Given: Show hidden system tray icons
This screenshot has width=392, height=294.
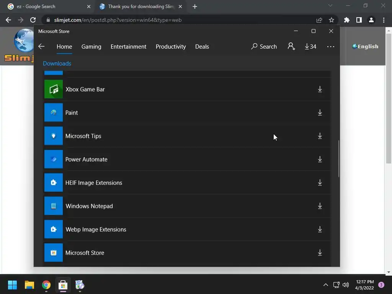Looking at the screenshot, I should coord(325,285).
